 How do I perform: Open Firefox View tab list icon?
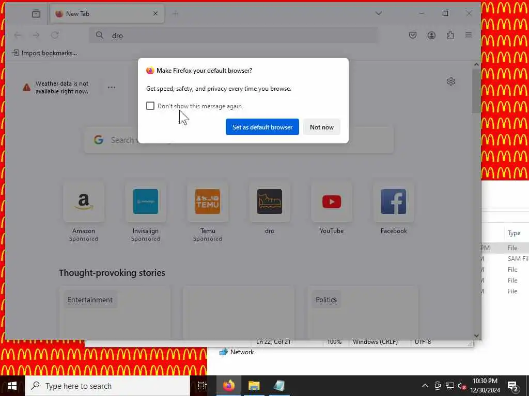pyautogui.click(x=36, y=13)
